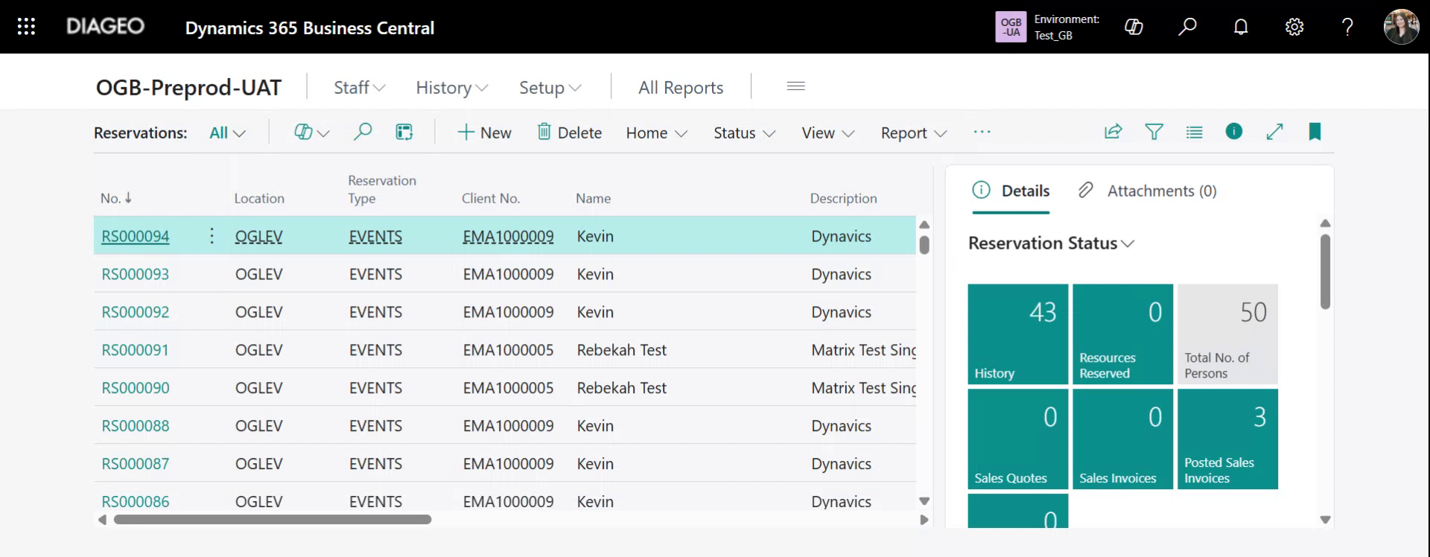Open the settings gear
The width and height of the screenshot is (1430, 557).
[x=1294, y=27]
